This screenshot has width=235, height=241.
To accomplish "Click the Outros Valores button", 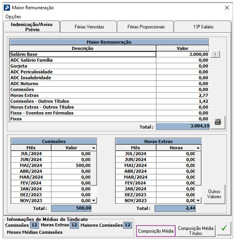I will pyautogui.click(x=214, y=194).
